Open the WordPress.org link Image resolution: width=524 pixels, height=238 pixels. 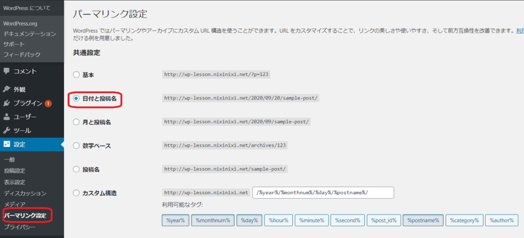point(20,24)
